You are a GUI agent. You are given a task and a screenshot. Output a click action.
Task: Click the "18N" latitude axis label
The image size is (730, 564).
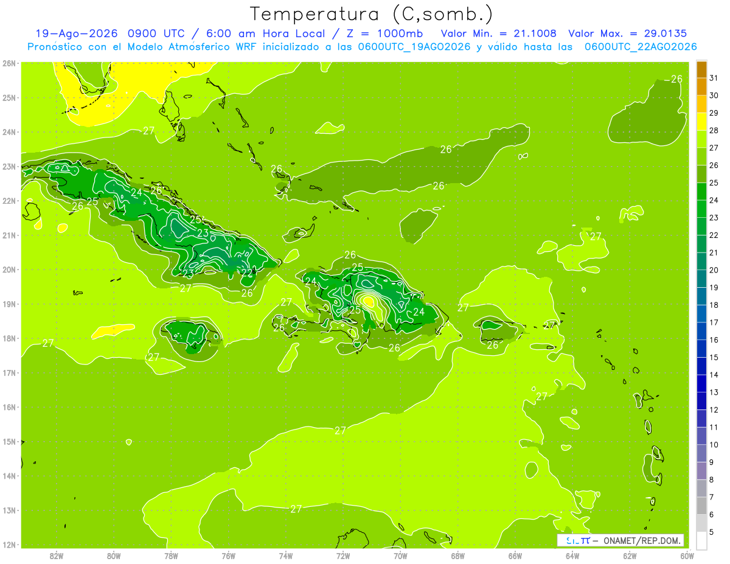tap(9, 338)
